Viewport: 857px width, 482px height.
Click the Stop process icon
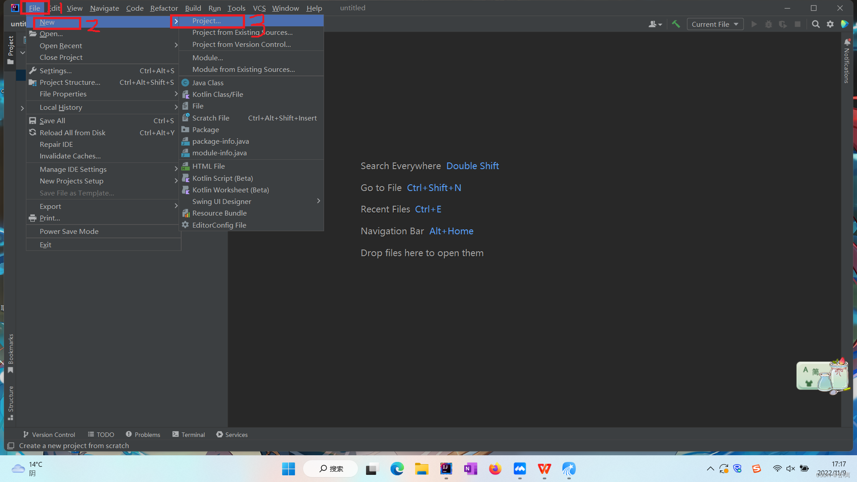point(798,24)
